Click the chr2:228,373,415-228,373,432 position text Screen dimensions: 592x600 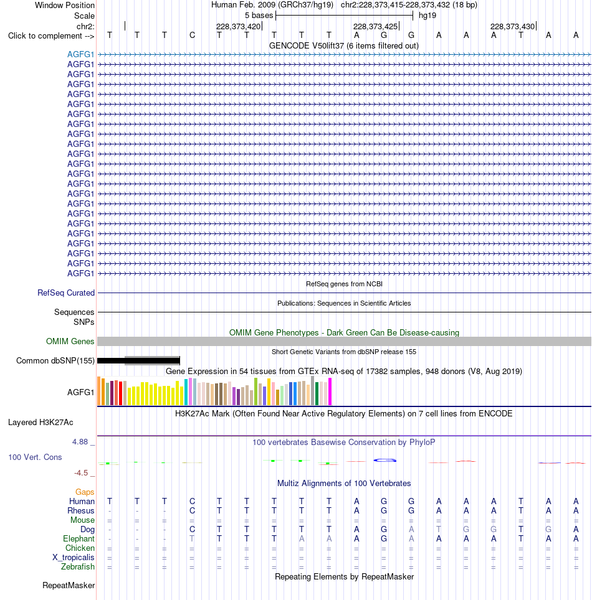click(x=409, y=5)
